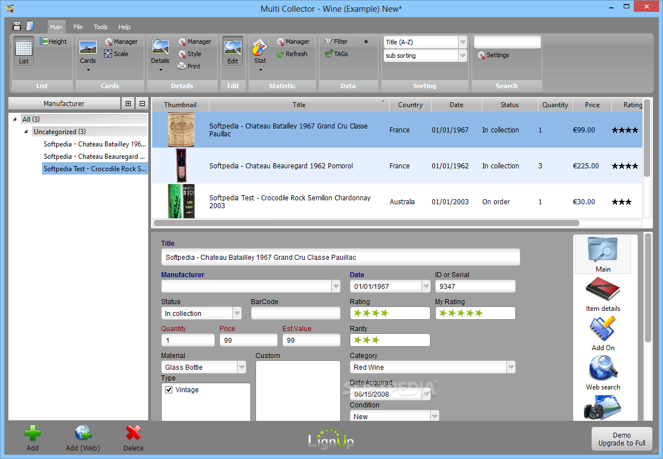
Task: Open Search Settings
Action: pos(493,55)
